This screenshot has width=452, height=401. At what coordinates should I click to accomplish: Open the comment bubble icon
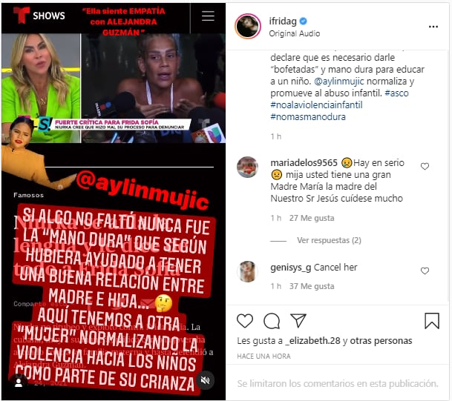click(272, 321)
